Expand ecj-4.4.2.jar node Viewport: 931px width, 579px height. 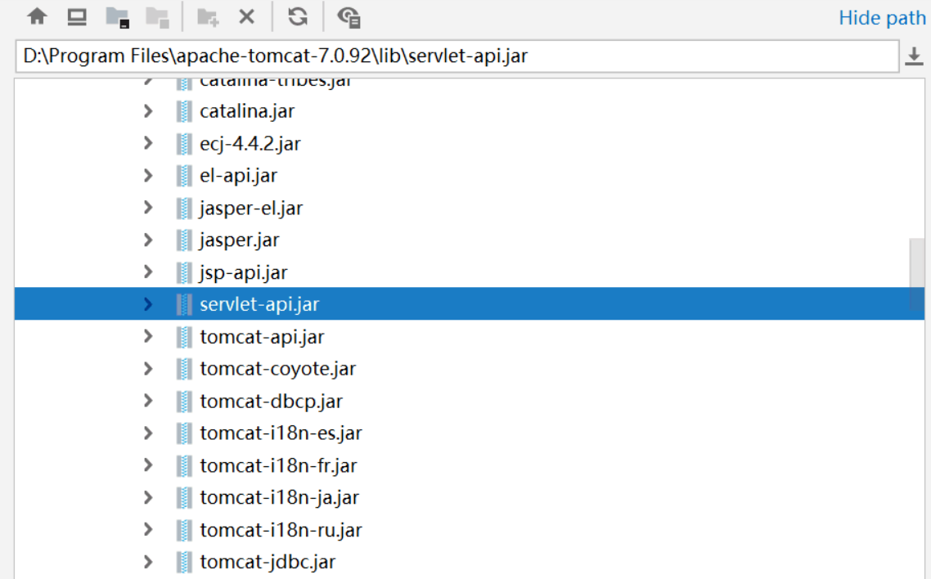tap(148, 143)
